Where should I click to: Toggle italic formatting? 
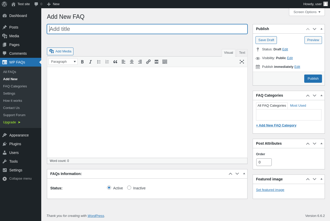pyautogui.click(x=90, y=62)
